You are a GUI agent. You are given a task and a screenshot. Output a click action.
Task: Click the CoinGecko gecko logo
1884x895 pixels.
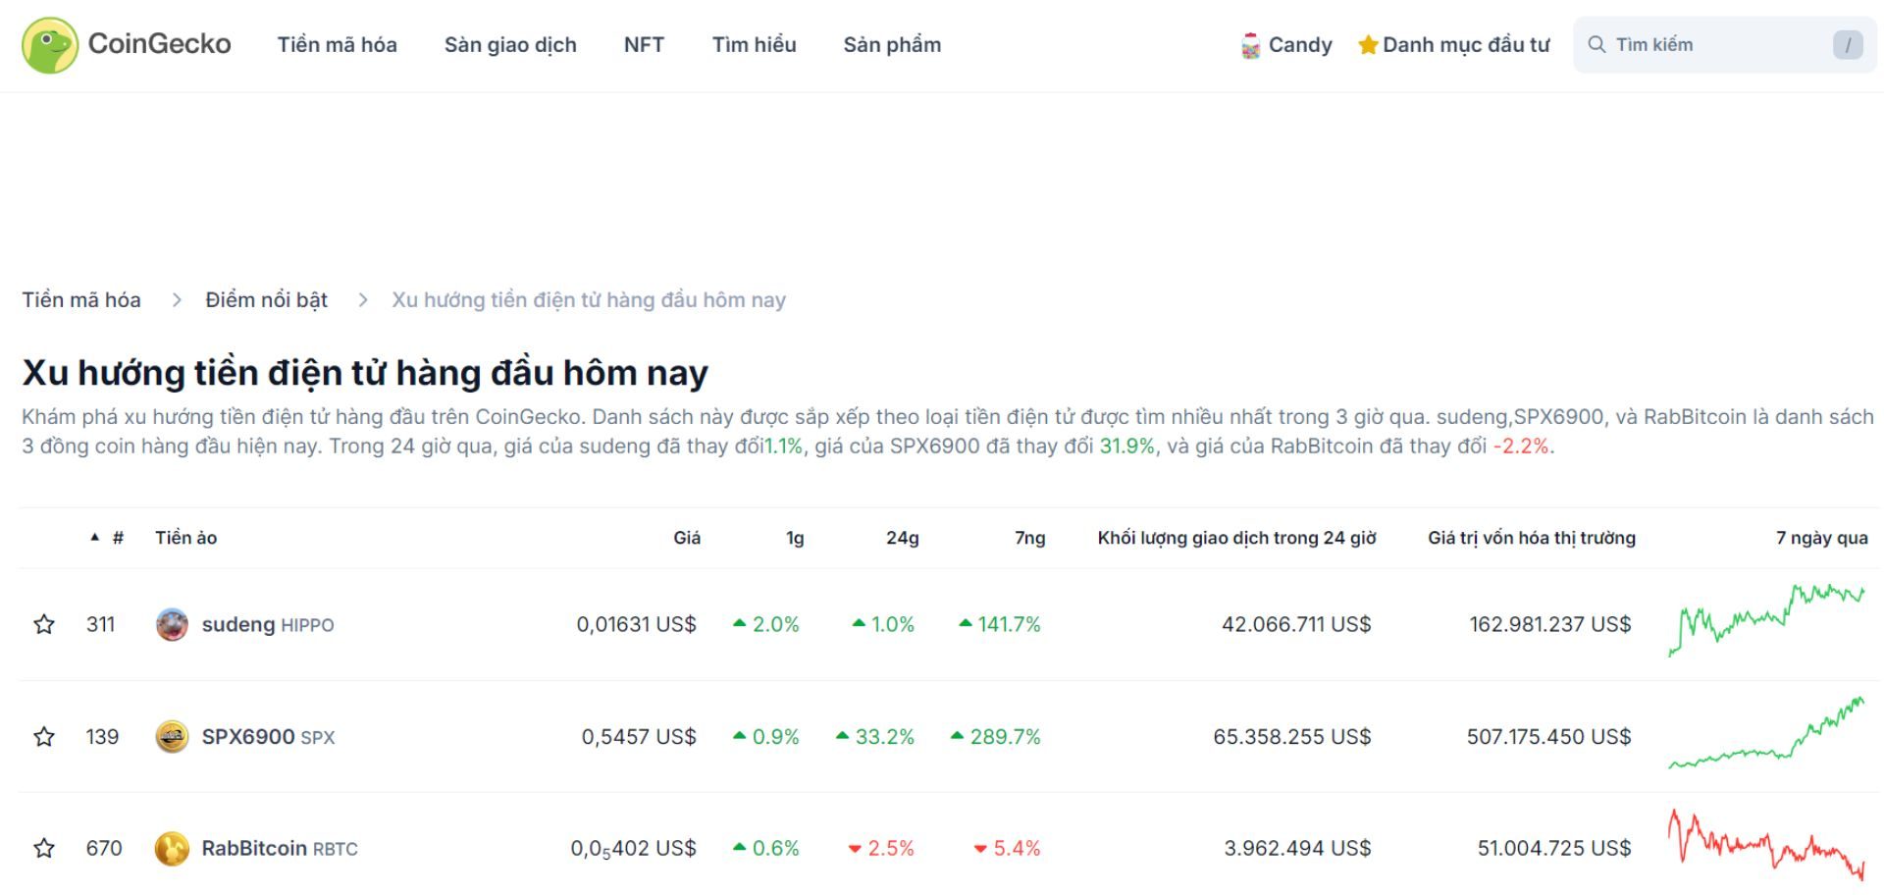point(51,44)
